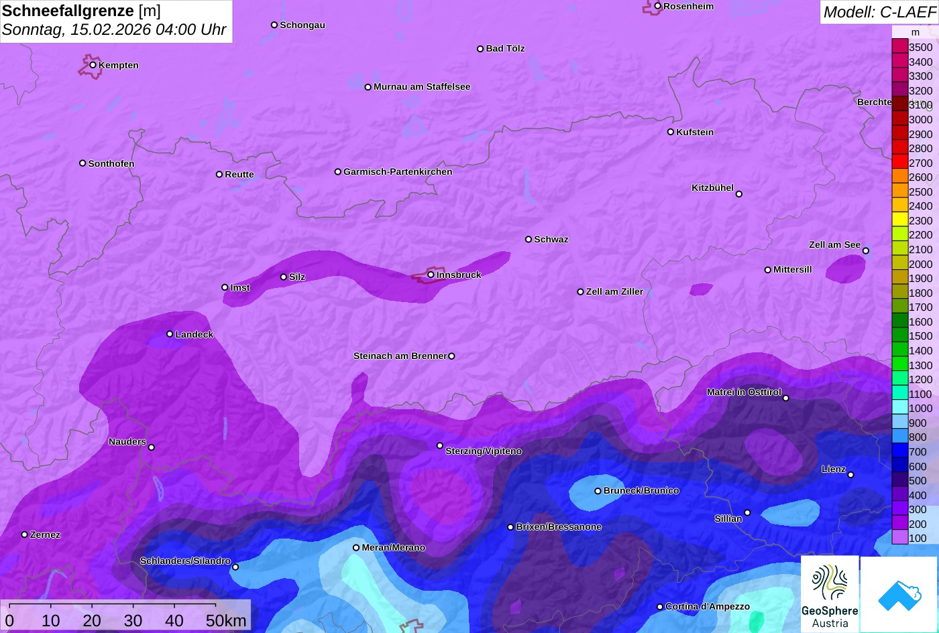The height and width of the screenshot is (633, 939).
Task: Click the 'Zell am Ziller' label
Action: tap(614, 291)
